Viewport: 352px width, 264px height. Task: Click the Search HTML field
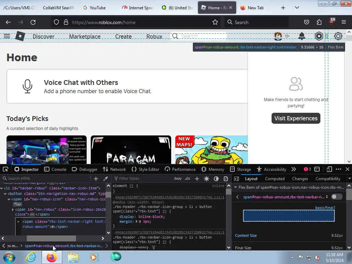click(46, 178)
